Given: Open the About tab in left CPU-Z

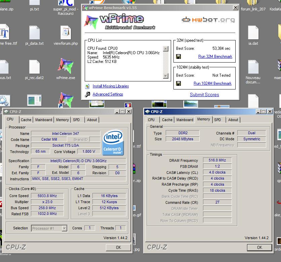Looking at the screenshot, I should (92, 120).
